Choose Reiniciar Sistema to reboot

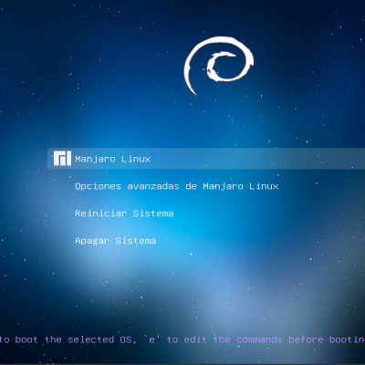[124, 214]
